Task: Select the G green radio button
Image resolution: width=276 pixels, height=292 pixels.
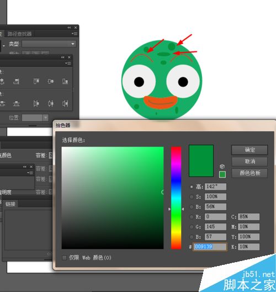Action: (x=192, y=227)
